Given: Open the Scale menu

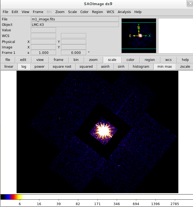Looking at the screenshot, I should pyautogui.click(x=72, y=12).
